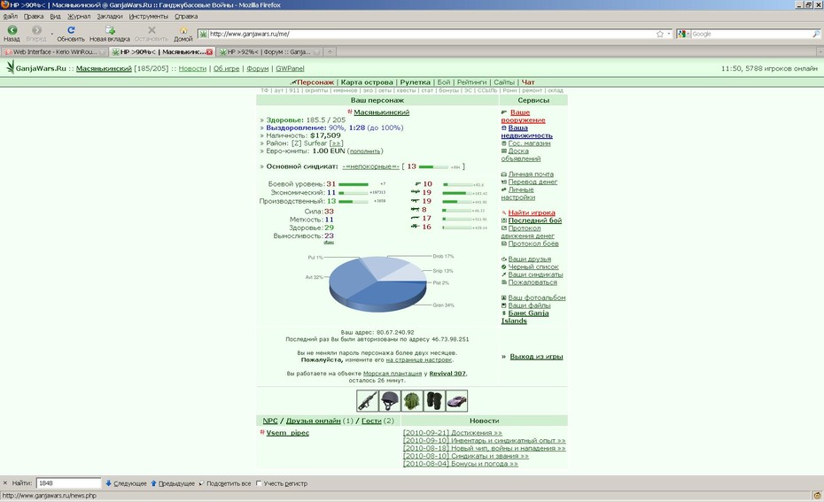Image resolution: width=824 pixels, height=502 pixels.
Task: Go back with the Назад button
Action: (x=12, y=34)
